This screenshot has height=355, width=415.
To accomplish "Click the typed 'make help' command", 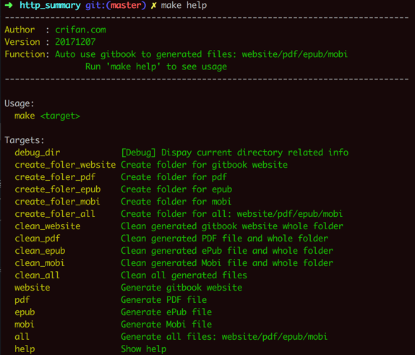I will [184, 5].
